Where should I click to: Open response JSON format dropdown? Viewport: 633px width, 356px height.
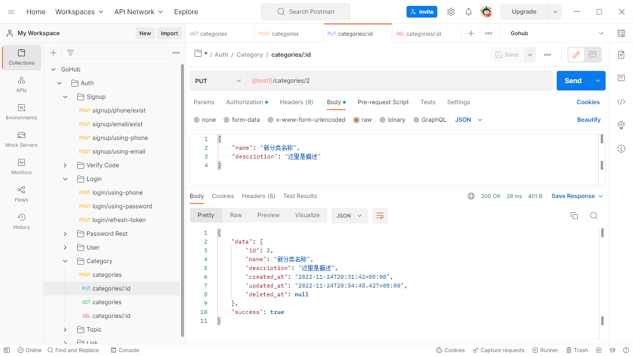pyautogui.click(x=350, y=216)
